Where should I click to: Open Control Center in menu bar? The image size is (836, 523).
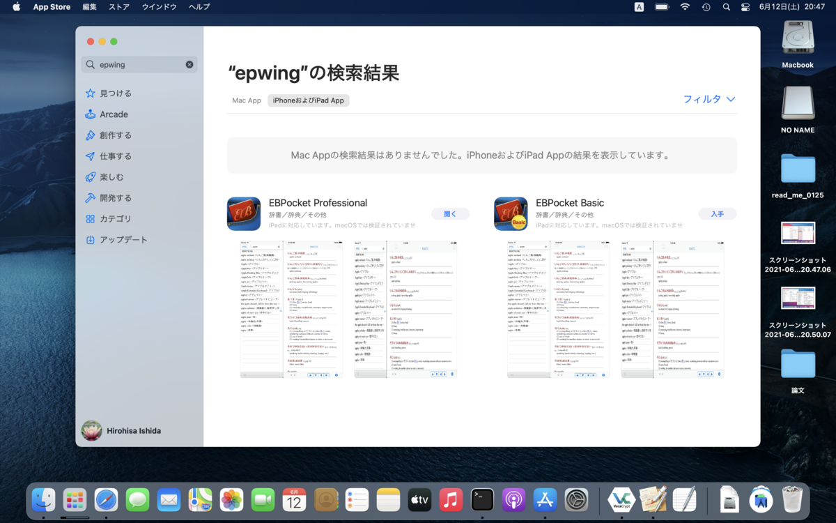[x=745, y=7]
